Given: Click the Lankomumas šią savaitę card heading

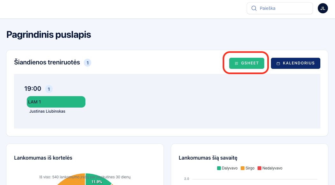Looking at the screenshot, I should tap(208, 158).
